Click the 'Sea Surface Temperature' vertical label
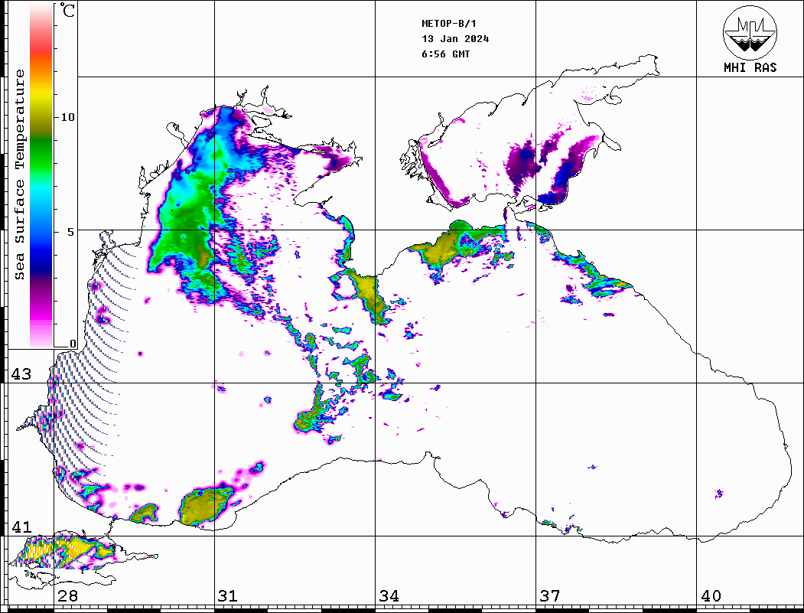 (19, 174)
